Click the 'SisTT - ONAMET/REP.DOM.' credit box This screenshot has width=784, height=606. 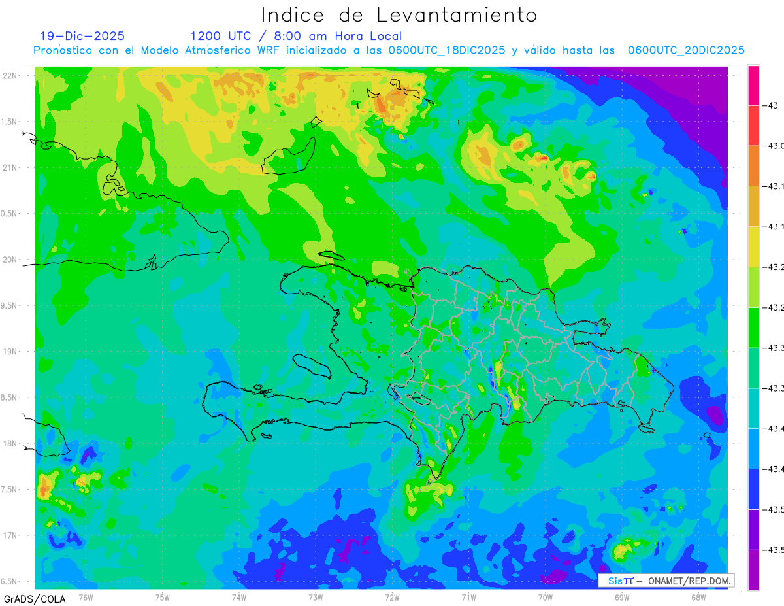666,581
